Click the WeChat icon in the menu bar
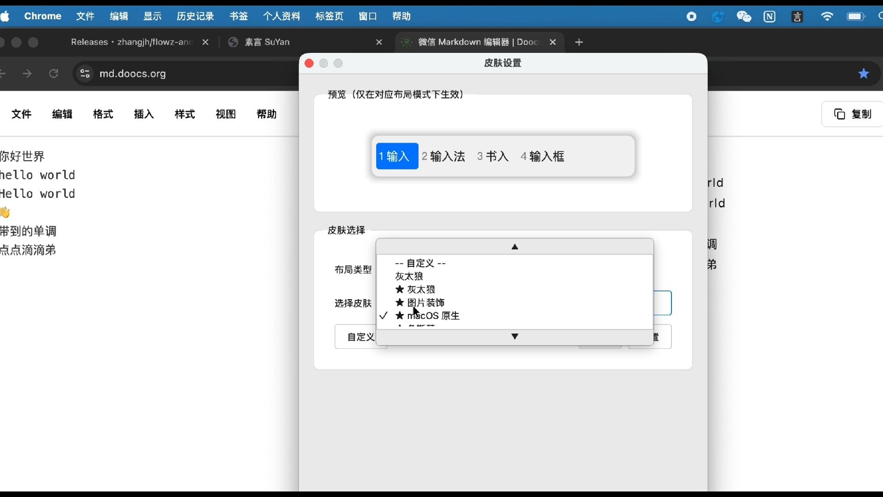 click(x=744, y=16)
